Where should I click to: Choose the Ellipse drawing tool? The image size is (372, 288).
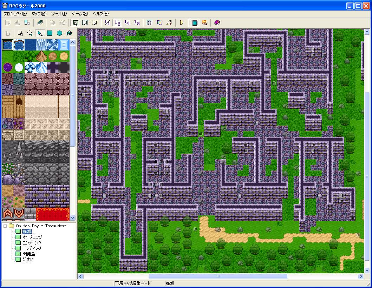[x=59, y=33]
